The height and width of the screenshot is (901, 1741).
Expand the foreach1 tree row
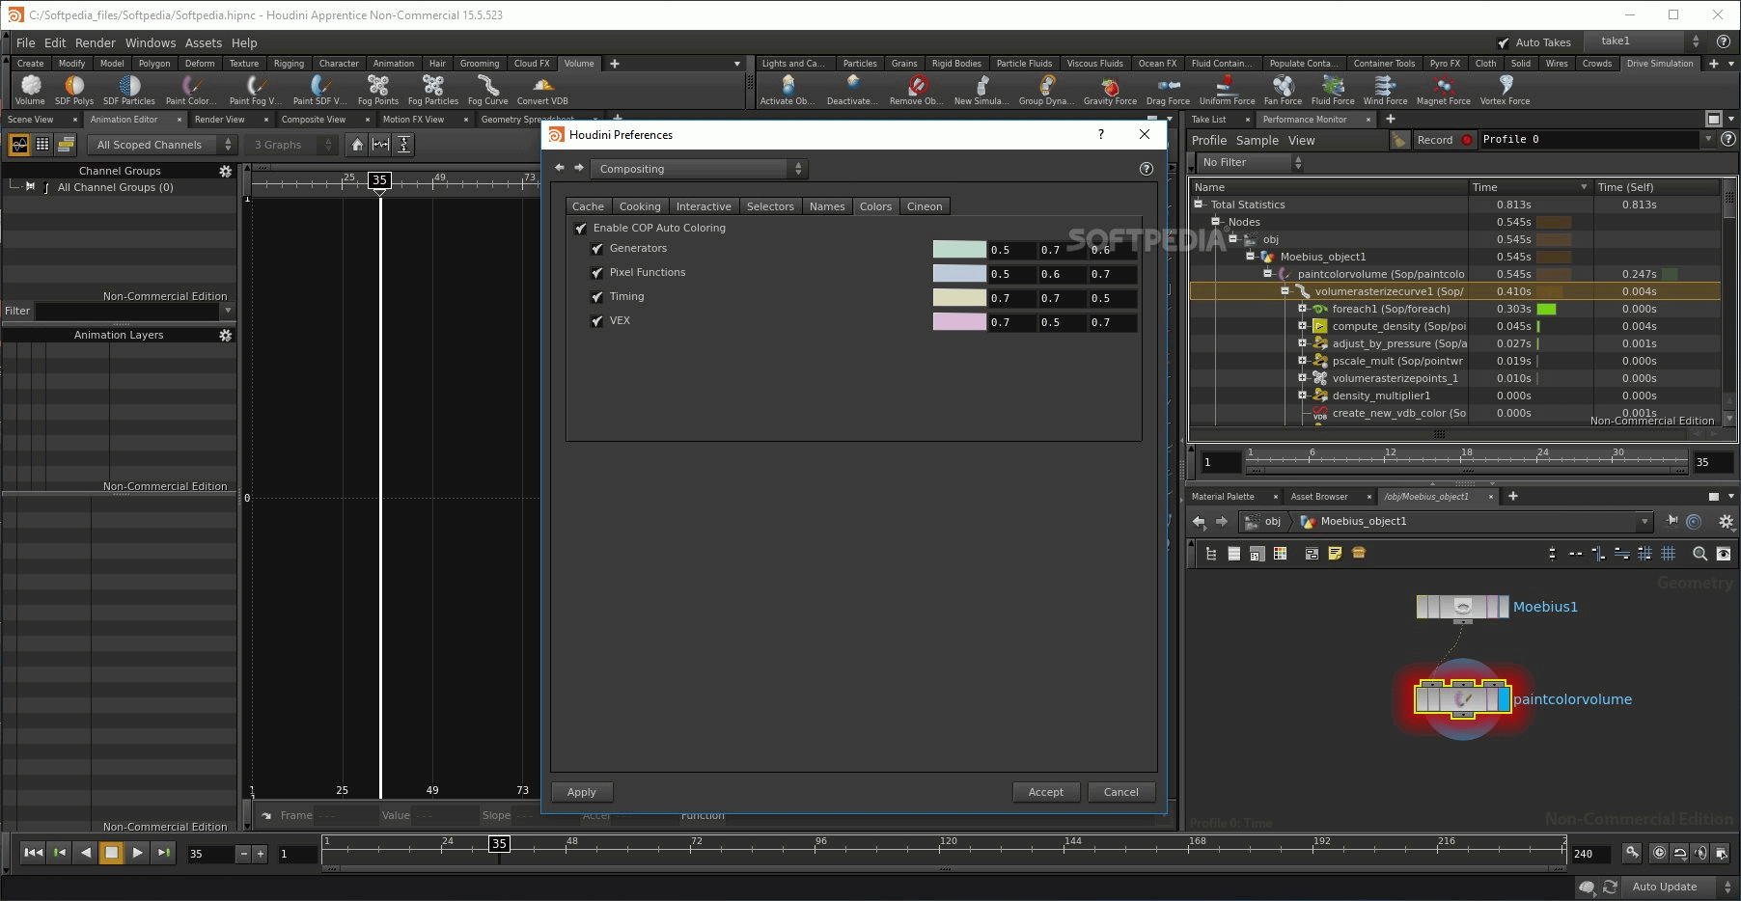pyautogui.click(x=1302, y=309)
